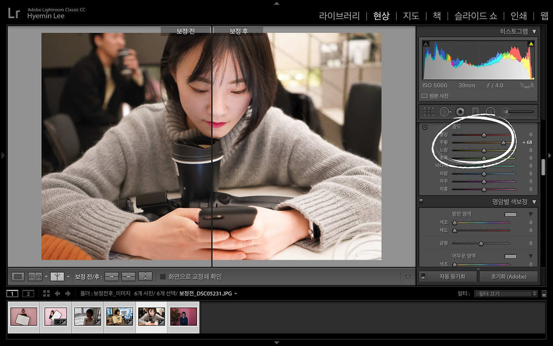Hide the filmstrip with bottom arrow
The image size is (553, 346).
tap(276, 343)
